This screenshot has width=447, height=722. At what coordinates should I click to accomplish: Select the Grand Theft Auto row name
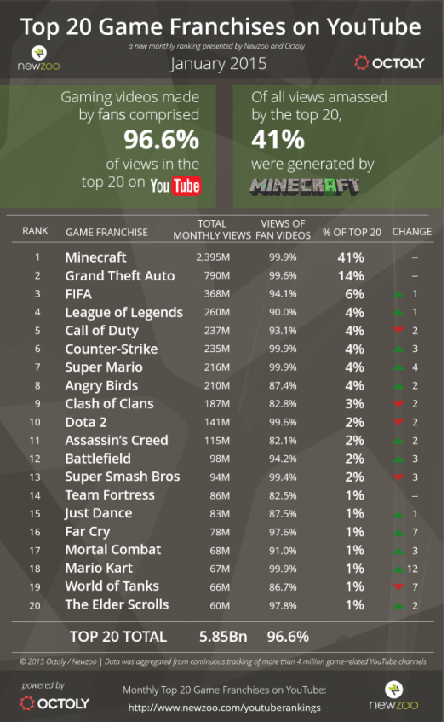click(120, 276)
